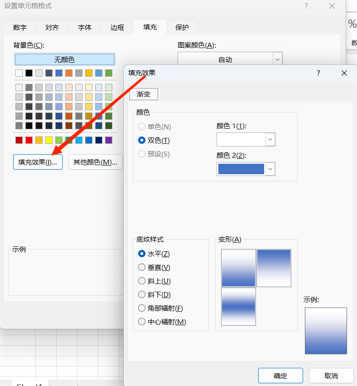Expand the 颜色 1 dropdown arrow
The width and height of the screenshot is (357, 386).
(270, 140)
